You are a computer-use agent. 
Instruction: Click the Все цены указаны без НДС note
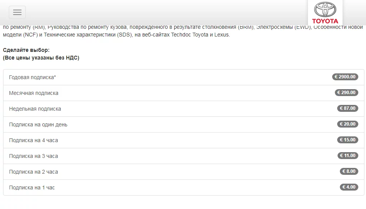(41, 58)
